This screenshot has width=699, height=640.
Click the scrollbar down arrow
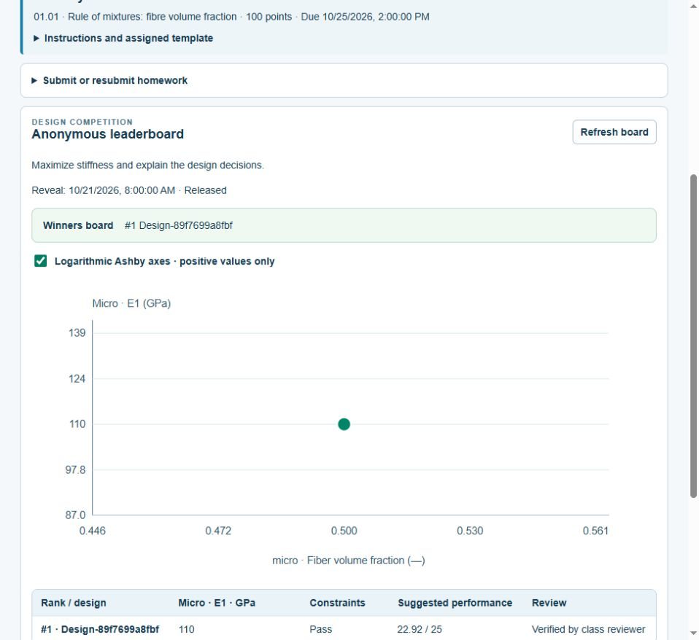693,633
